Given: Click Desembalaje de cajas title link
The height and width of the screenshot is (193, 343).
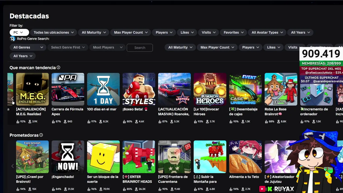Looking at the screenshot, I should 243,112.
